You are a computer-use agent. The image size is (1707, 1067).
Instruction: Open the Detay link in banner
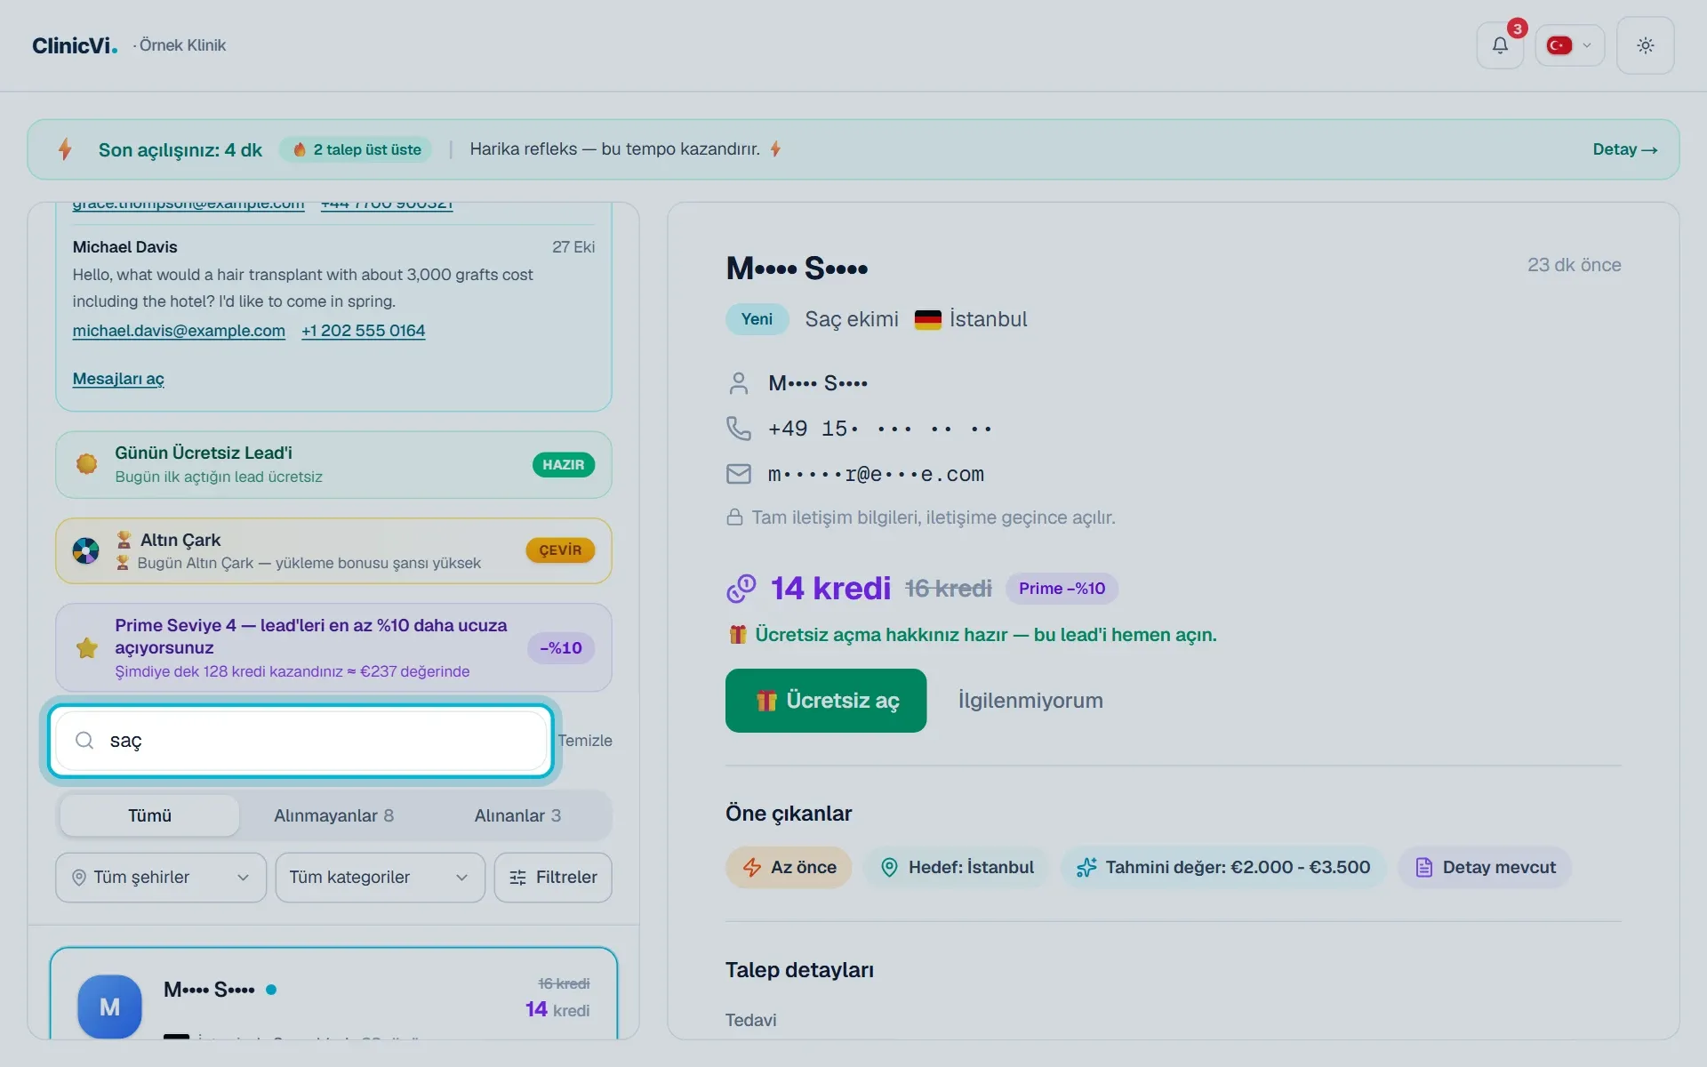[x=1625, y=149]
